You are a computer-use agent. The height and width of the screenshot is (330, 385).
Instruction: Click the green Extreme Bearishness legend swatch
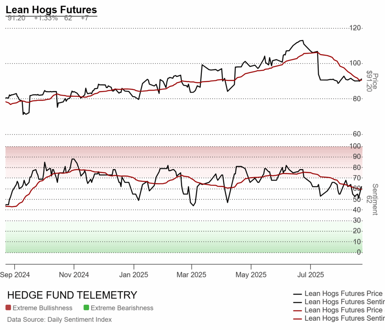[86, 308]
